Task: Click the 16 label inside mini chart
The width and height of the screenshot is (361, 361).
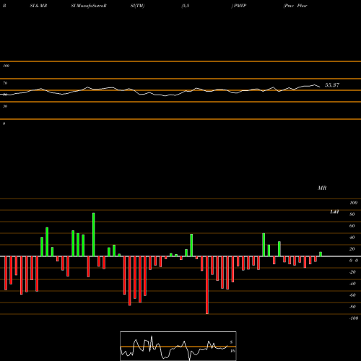Action: coord(232,351)
